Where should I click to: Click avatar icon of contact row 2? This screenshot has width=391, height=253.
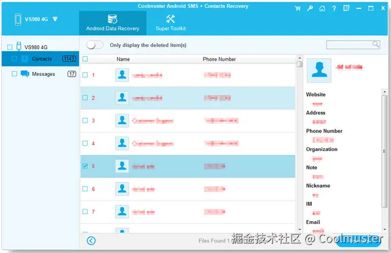[122, 98]
